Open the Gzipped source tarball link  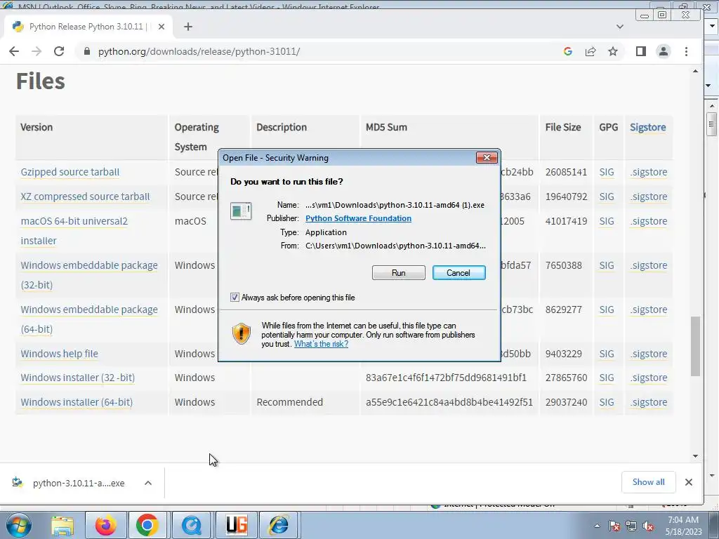pyautogui.click(x=70, y=172)
